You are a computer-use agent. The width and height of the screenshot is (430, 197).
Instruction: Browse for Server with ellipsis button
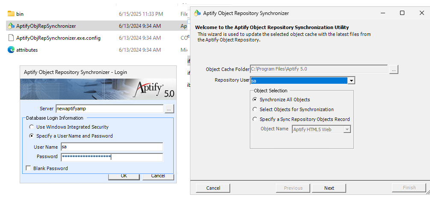(x=169, y=109)
